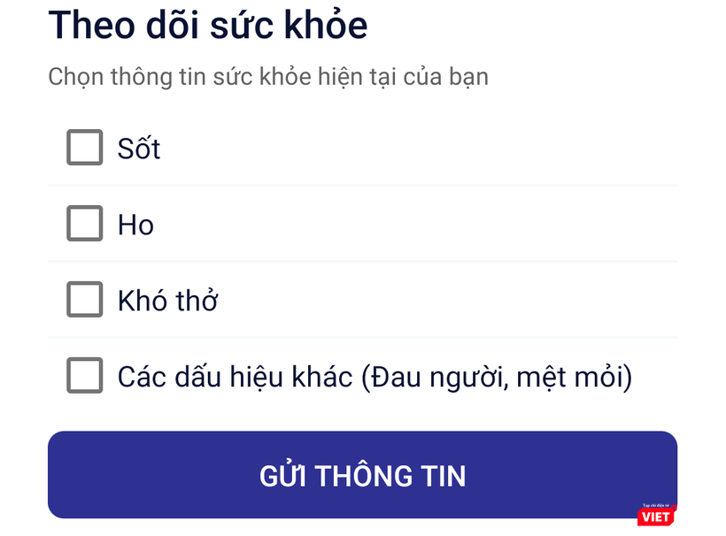Tick the Sốt checkbox
This screenshot has width=726, height=536.
point(85,148)
